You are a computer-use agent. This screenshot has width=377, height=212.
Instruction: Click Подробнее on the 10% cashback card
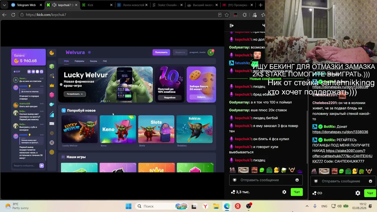pyautogui.click(x=170, y=97)
